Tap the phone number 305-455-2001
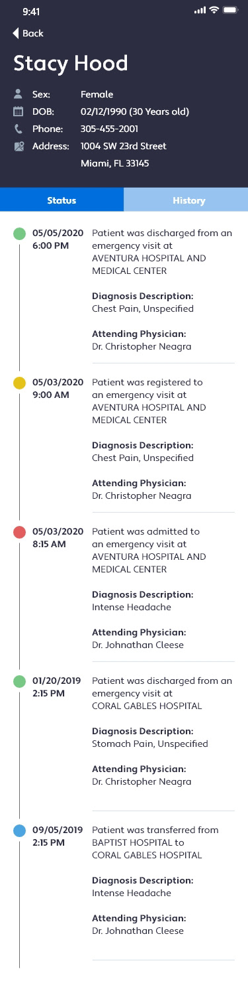Screen dimensions: 248x985 tap(109, 129)
